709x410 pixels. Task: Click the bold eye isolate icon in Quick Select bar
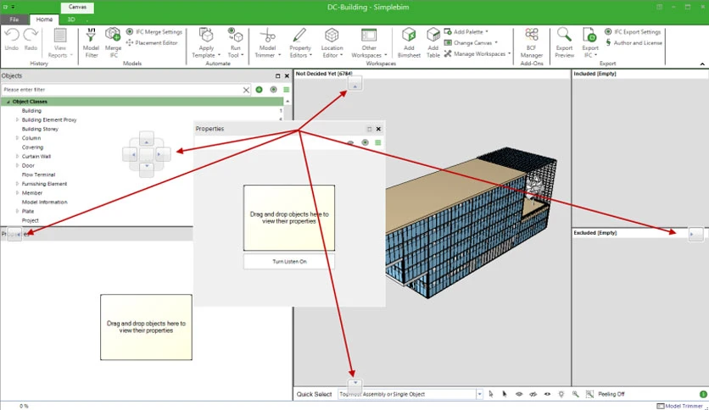547,394
